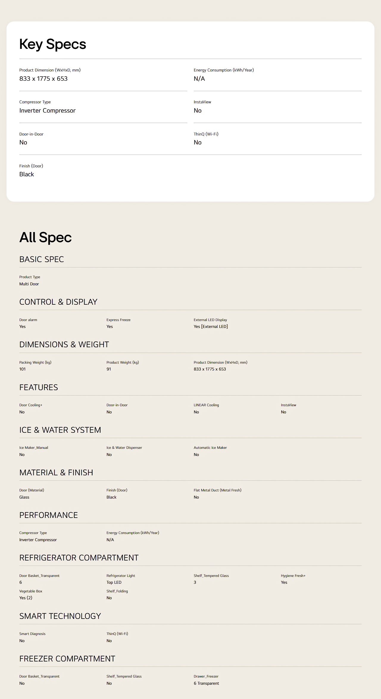Click the LINEAR Cooling label
This screenshot has height=699, width=381.
[x=206, y=405]
